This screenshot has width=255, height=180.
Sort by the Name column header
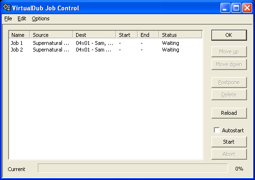point(19,35)
